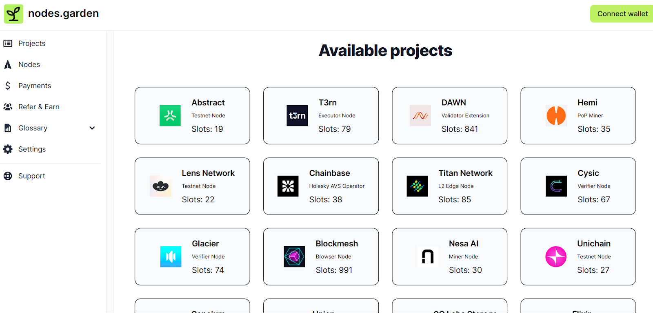
Task: Click the "Miner Node" label
Action: 463,257
